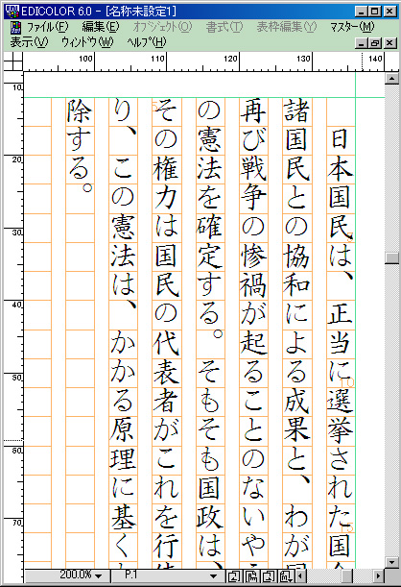Click the vertical scrollbar up arrow
The image size is (401, 587).
pos(392,78)
